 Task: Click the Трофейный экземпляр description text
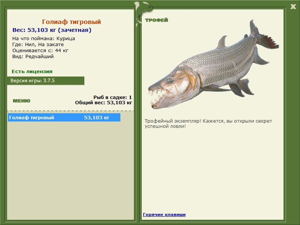(208, 124)
